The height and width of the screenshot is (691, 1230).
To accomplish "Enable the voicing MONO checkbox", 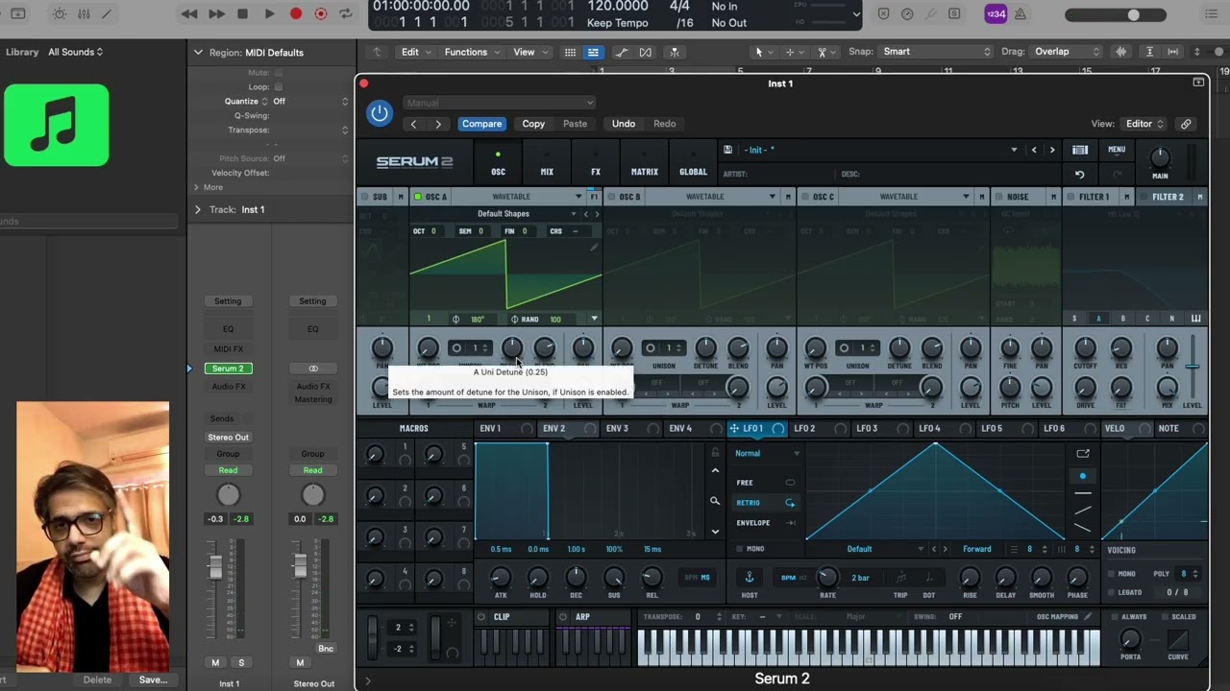I will (1112, 574).
